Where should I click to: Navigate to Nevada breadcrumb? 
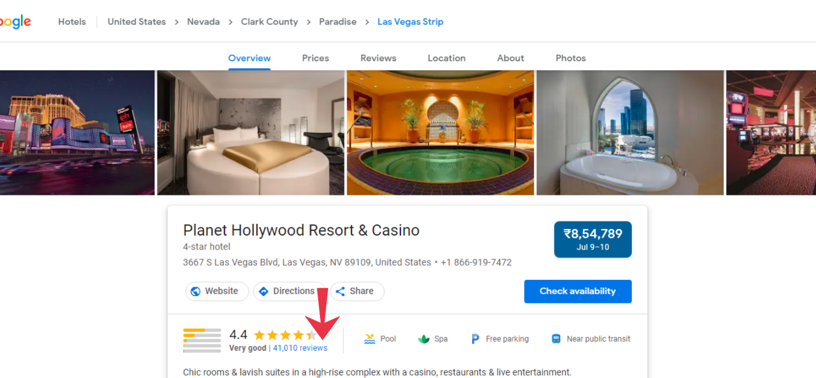[x=203, y=22]
